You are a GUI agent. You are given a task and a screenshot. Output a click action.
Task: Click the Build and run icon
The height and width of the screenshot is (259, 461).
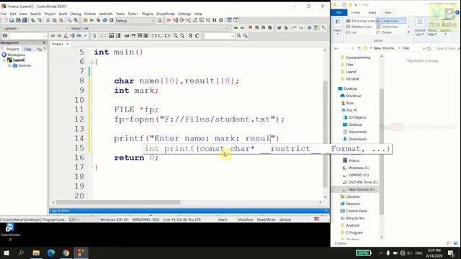point(98,20)
